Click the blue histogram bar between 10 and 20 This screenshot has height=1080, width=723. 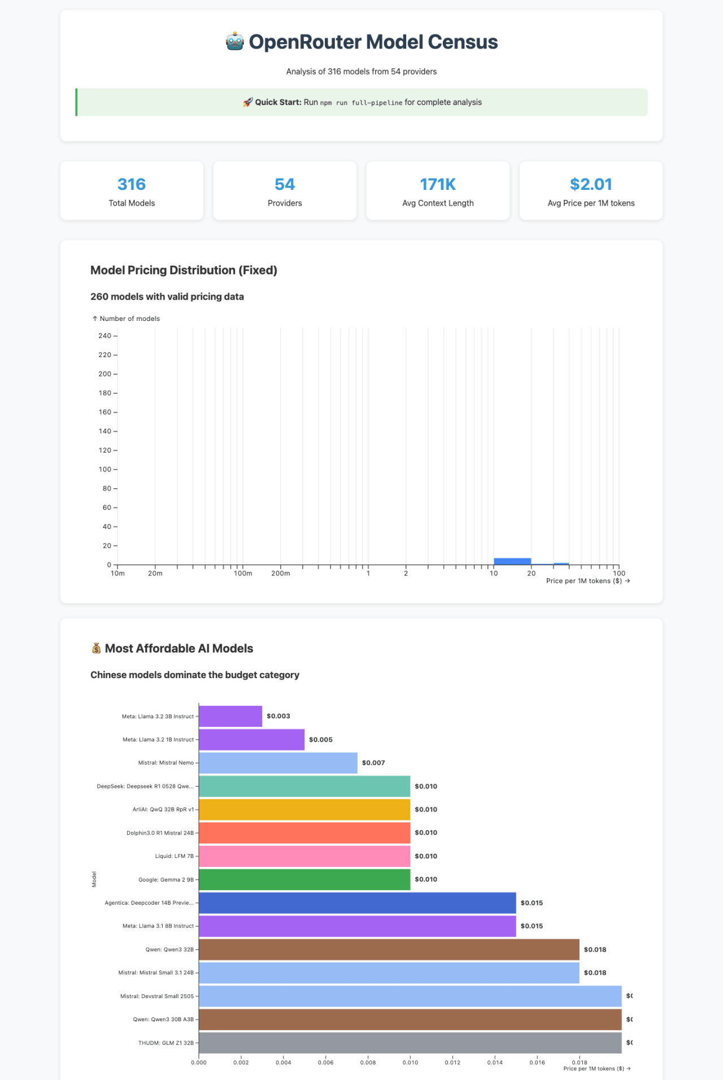coord(512,562)
